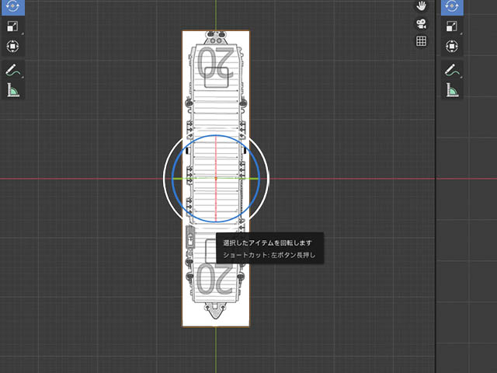The width and height of the screenshot is (497, 373).
Task: Choose the Scale tool in the right viewport toolbar
Action: [452, 26]
